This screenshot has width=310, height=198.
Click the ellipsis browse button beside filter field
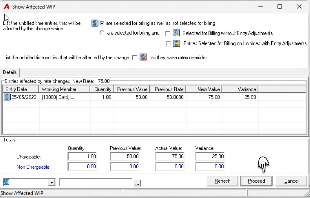138,183
